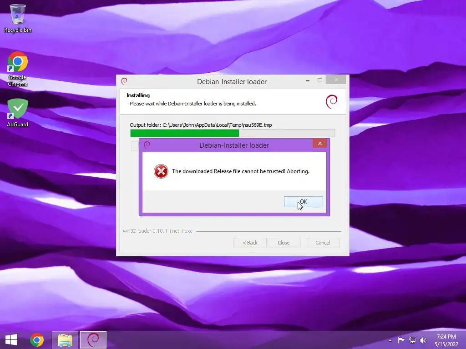Viewport: 466px width, 349px height.
Task: Open Chrome from the taskbar
Action: [x=37, y=340]
